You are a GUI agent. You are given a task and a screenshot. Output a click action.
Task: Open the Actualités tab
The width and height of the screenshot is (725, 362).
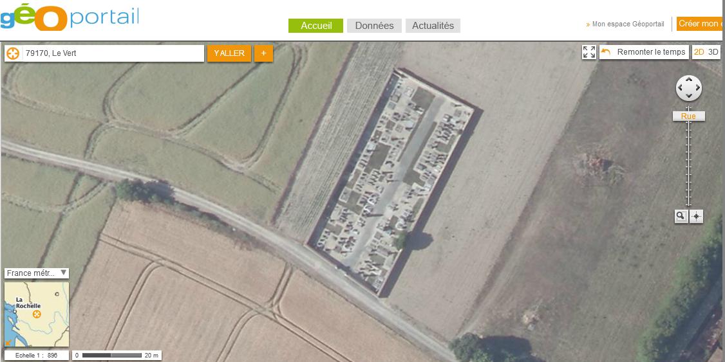click(x=433, y=26)
